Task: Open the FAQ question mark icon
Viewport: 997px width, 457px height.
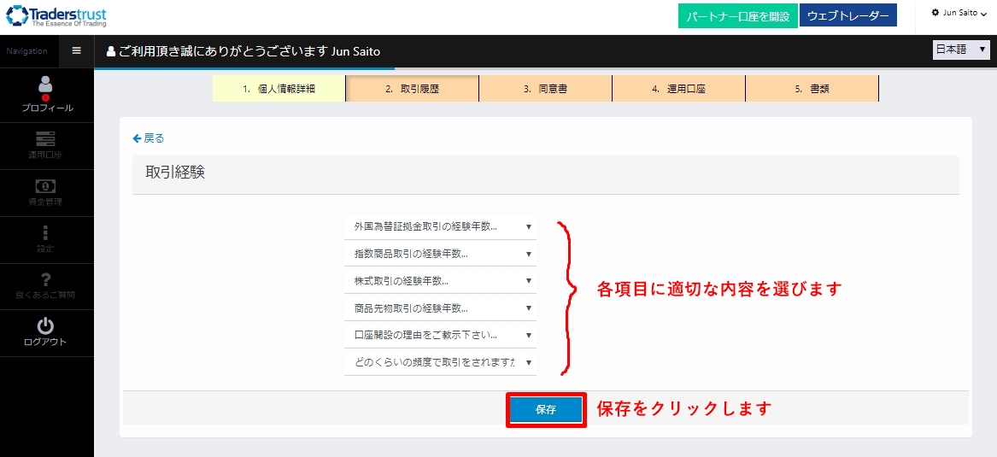Action: (x=45, y=279)
